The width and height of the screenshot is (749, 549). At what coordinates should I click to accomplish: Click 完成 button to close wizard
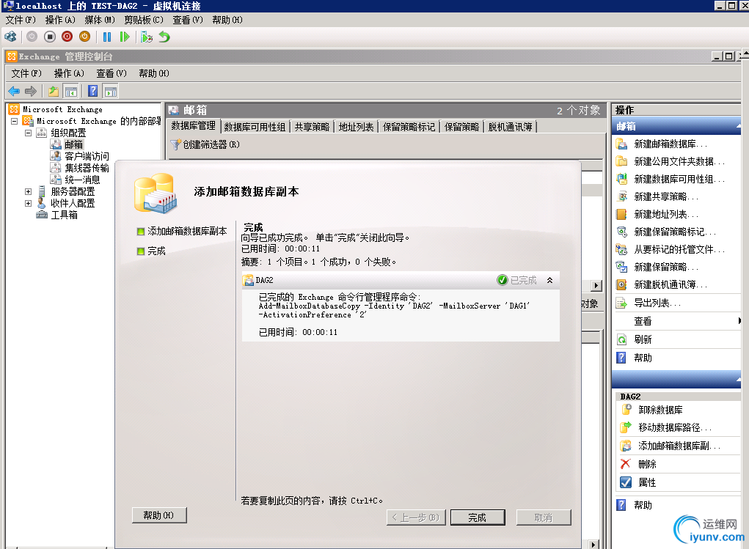pos(477,517)
